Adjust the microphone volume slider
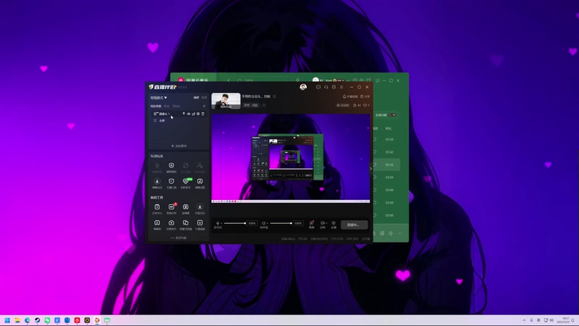 coord(234,223)
